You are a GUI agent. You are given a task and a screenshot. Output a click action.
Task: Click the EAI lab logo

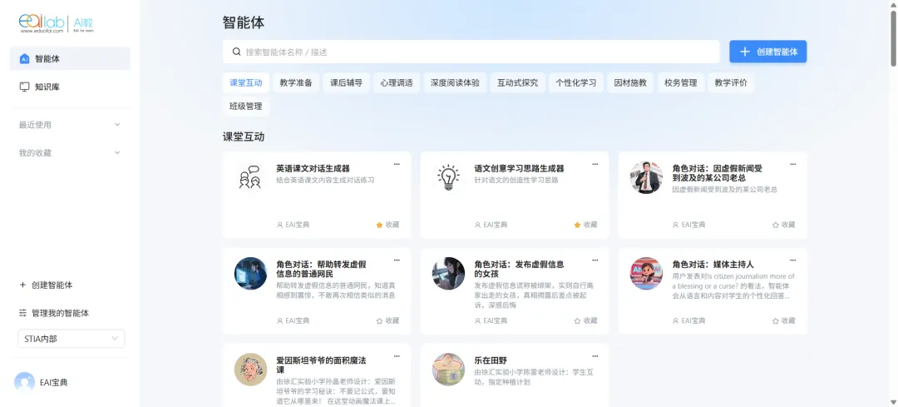(x=57, y=24)
